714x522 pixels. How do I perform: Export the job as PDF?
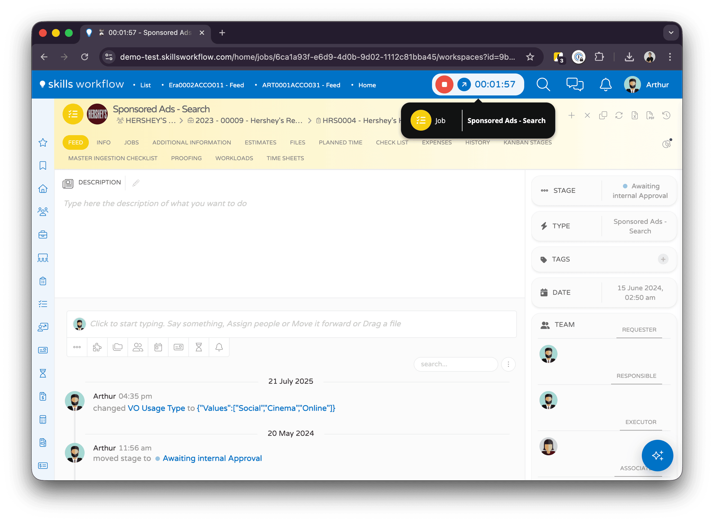650,115
